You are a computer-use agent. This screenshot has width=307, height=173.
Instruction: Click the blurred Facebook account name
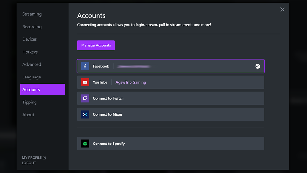tap(134, 67)
